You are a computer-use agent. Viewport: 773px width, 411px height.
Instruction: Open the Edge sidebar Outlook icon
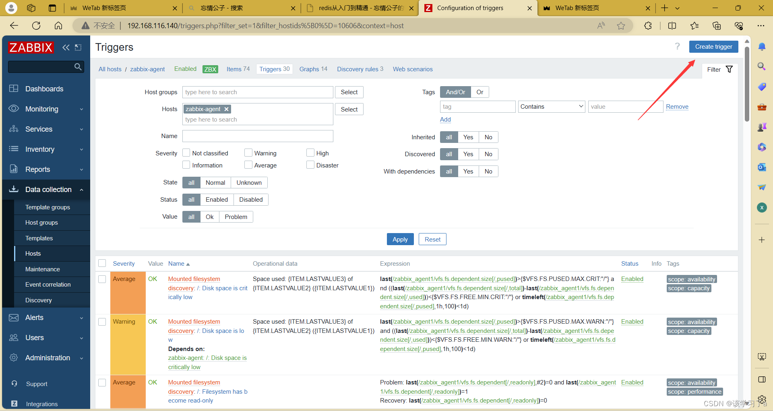pyautogui.click(x=762, y=167)
